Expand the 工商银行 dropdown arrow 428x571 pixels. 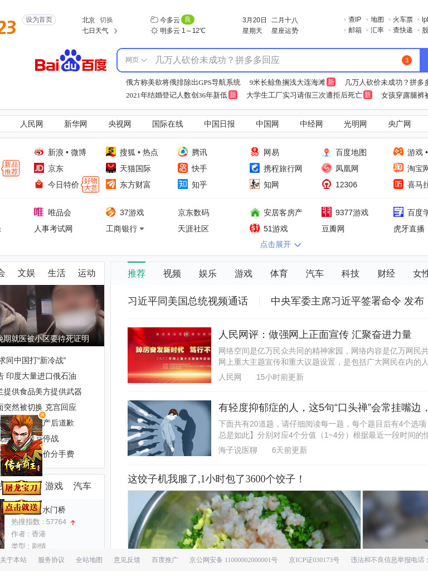(142, 229)
